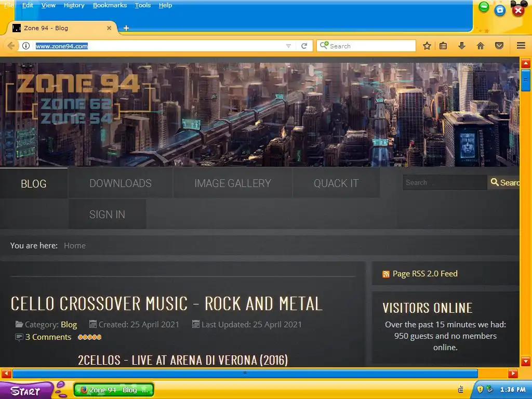Screen dimensions: 532x399
Task: Click the Zone 94 site logo
Action: [x=78, y=99]
